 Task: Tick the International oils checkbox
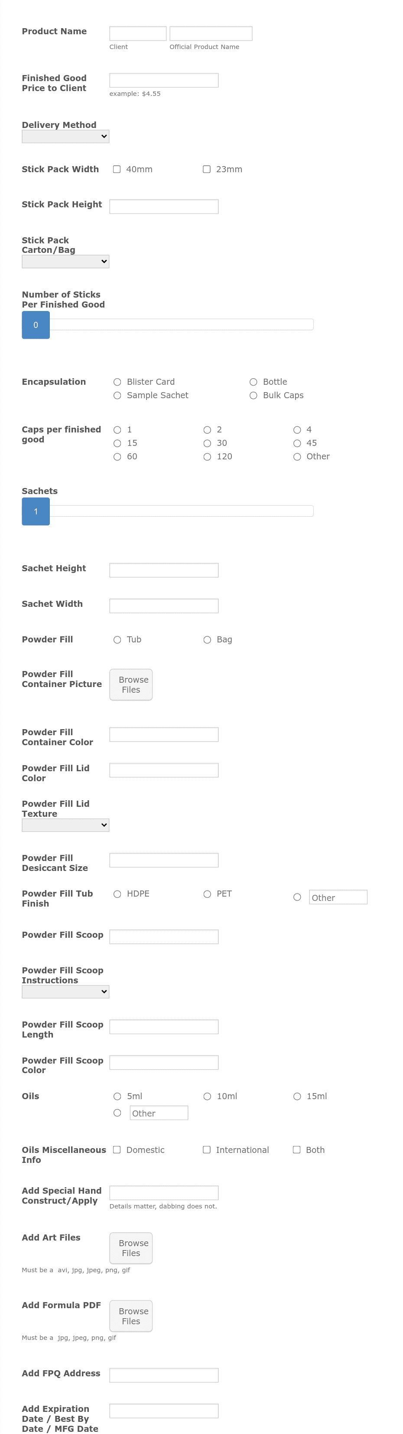(x=207, y=1149)
